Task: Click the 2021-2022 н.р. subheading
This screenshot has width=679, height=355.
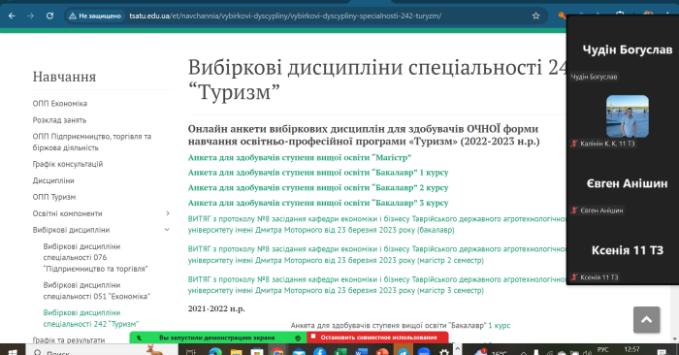Action: click(216, 308)
